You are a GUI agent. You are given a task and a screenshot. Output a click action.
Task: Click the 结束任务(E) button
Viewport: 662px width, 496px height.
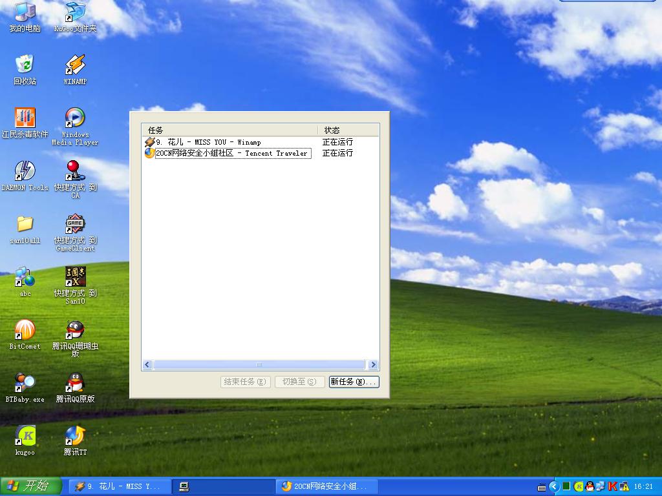tap(245, 382)
